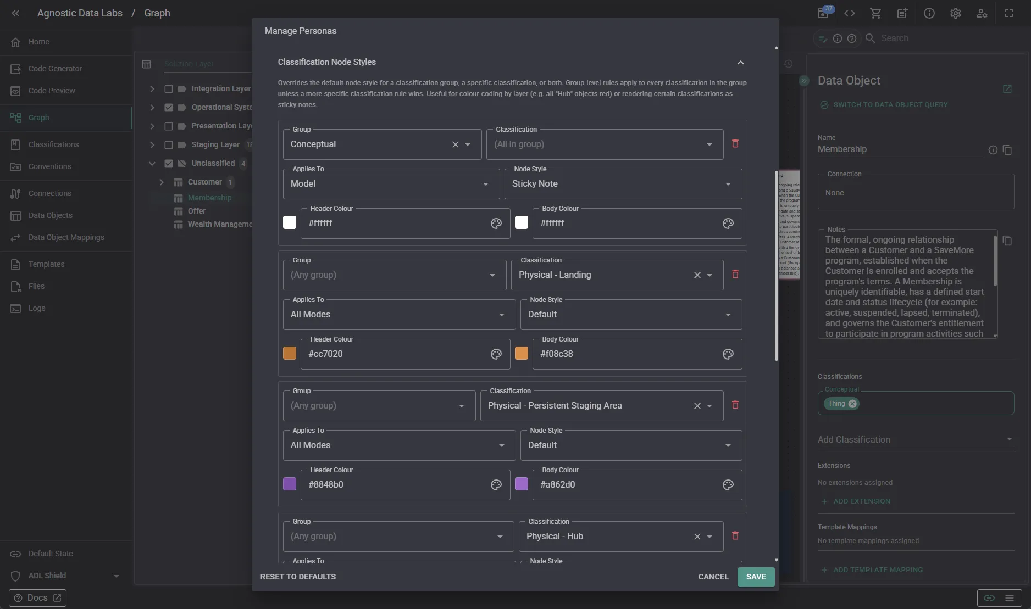This screenshot has width=1031, height=609.
Task: Open palette picker for #a862d0 body colour
Action: pyautogui.click(x=728, y=485)
